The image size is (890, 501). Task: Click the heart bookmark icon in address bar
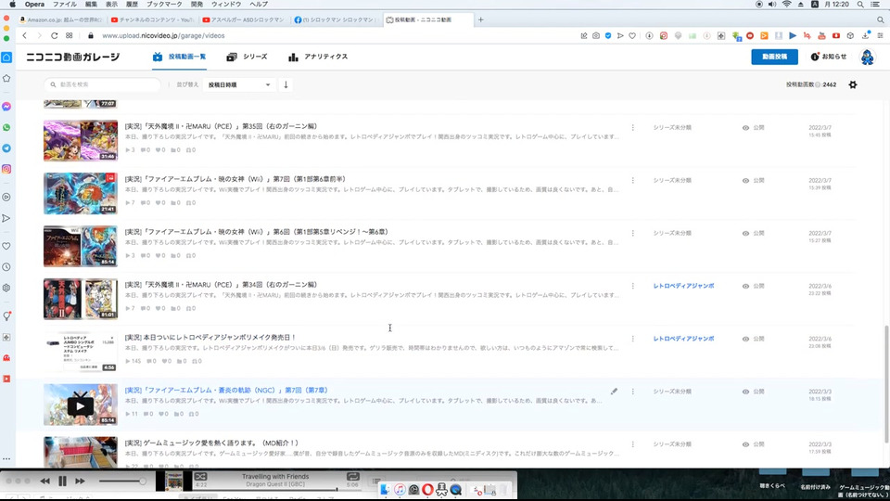point(632,36)
